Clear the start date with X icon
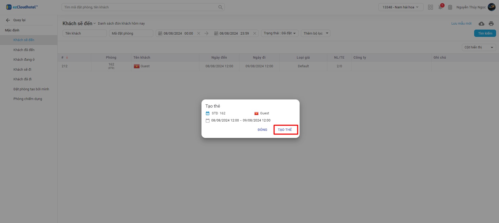 click(199, 34)
